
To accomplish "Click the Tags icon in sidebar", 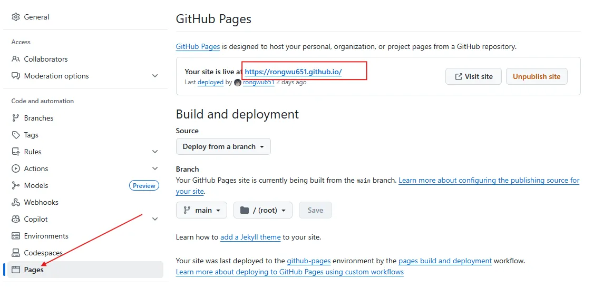I will (x=16, y=135).
